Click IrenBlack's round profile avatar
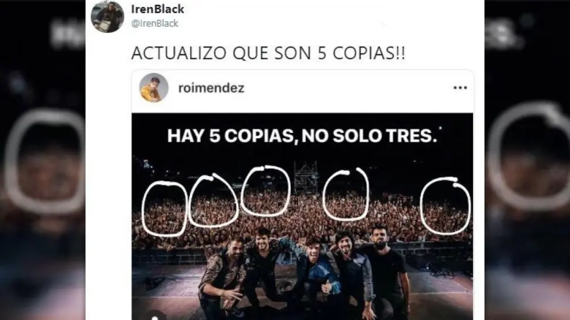Viewport: 570px width, 320px height. pos(107,16)
